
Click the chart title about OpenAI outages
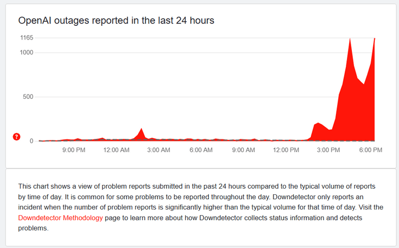tap(116, 20)
